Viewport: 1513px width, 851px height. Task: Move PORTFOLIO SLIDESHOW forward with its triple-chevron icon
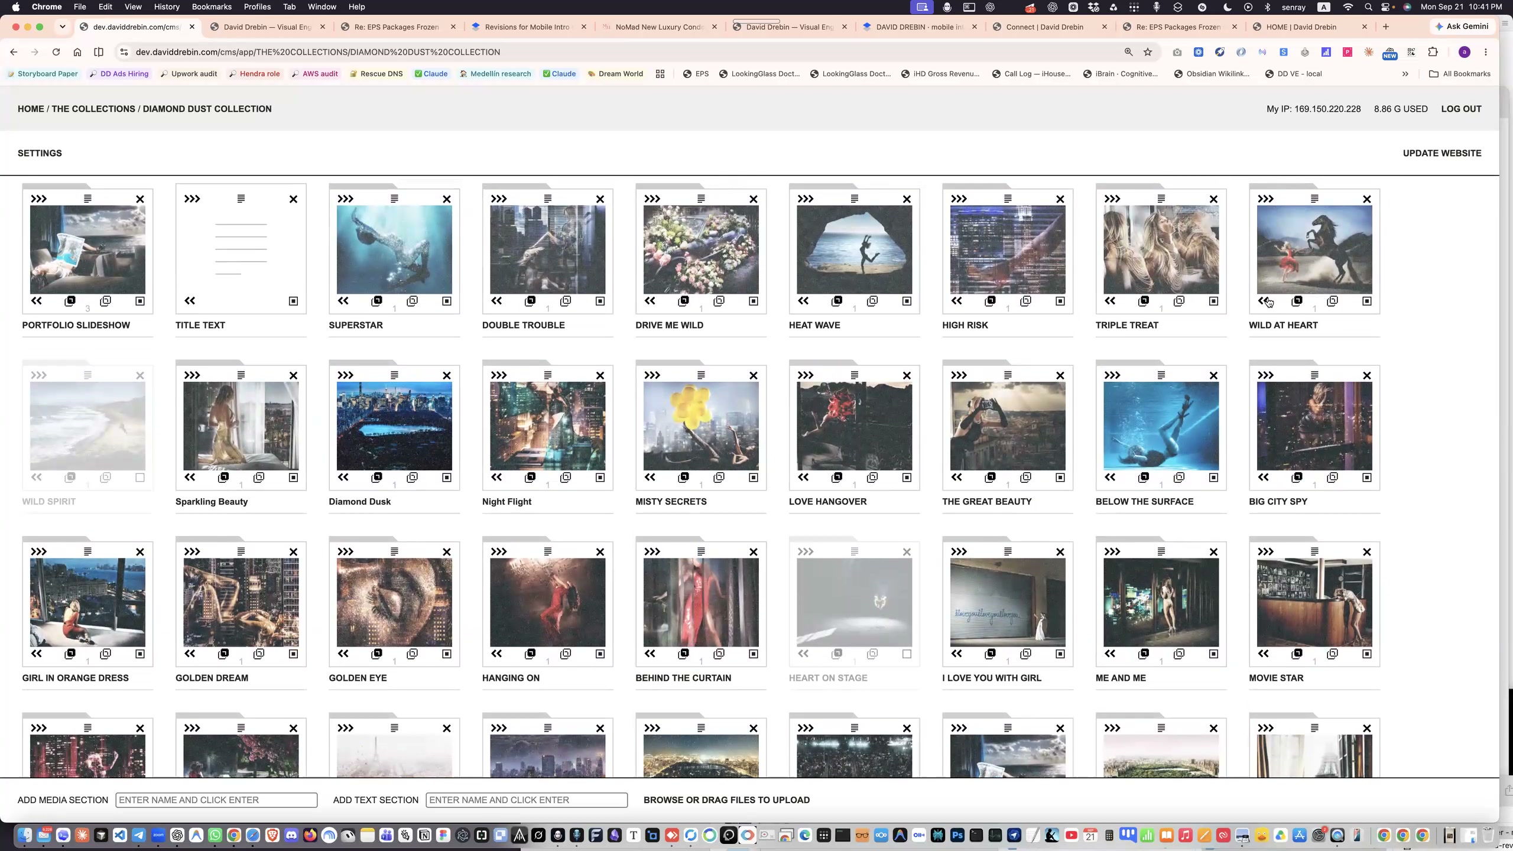[38, 199]
